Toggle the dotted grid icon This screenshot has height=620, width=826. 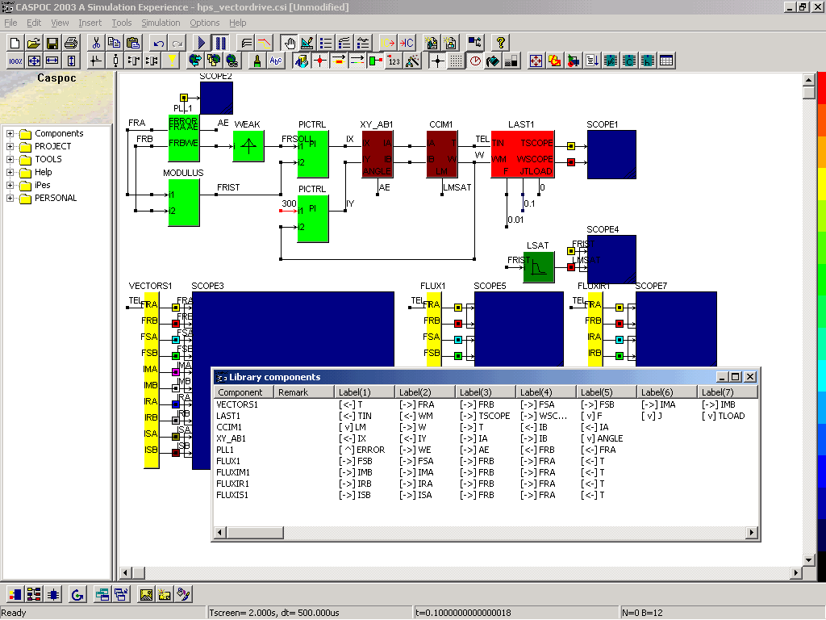click(457, 61)
